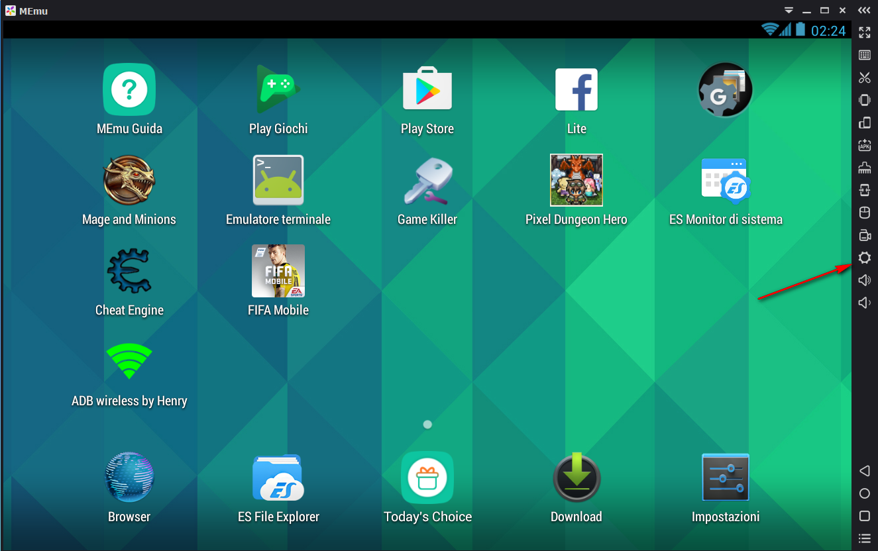Open the Play Store app

(x=427, y=88)
